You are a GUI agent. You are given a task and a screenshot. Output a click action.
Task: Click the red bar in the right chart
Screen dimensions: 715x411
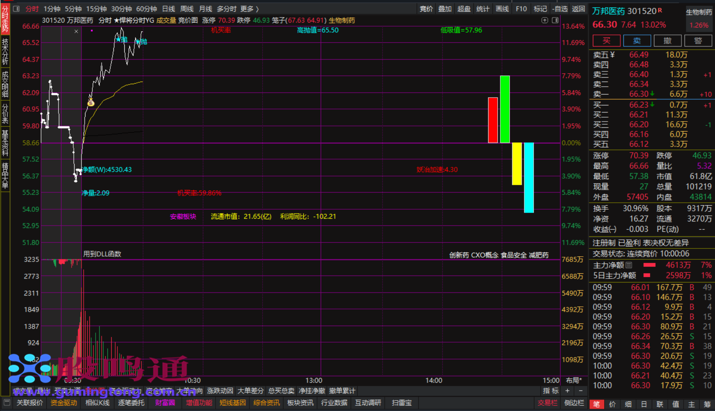point(493,120)
